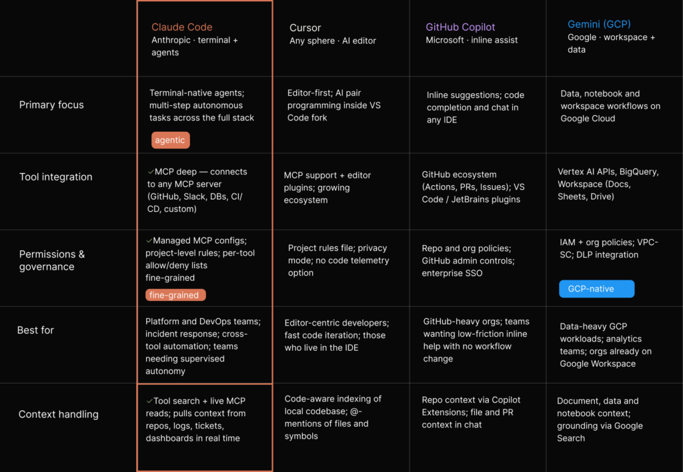Click the "Context handling" row label
The width and height of the screenshot is (683, 472).
[59, 414]
